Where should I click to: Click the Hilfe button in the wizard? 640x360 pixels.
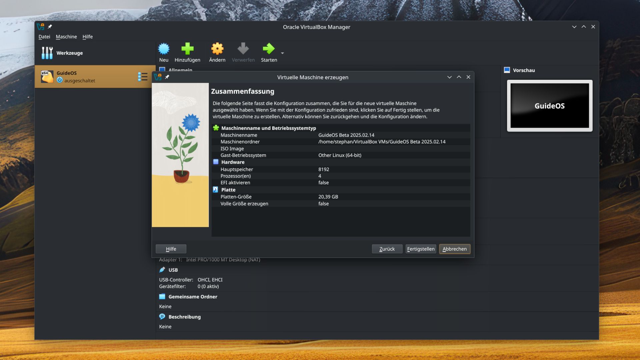coord(171,249)
